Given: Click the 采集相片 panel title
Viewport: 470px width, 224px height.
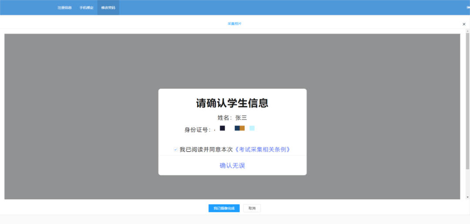Looking at the screenshot, I should pos(234,24).
